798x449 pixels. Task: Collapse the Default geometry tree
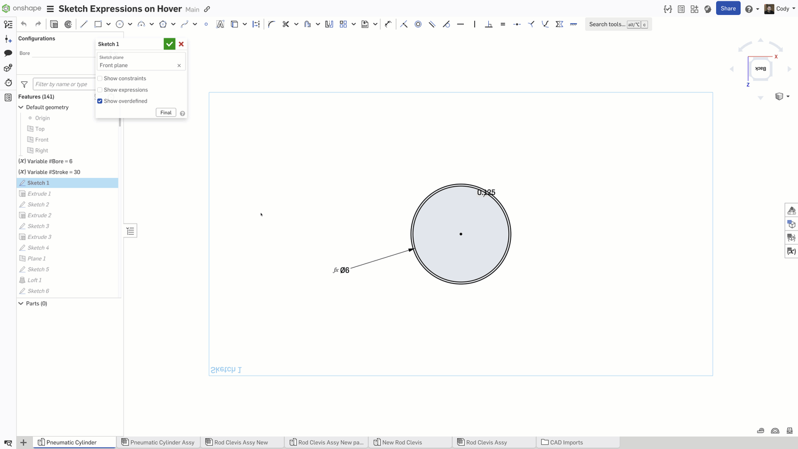(x=21, y=107)
